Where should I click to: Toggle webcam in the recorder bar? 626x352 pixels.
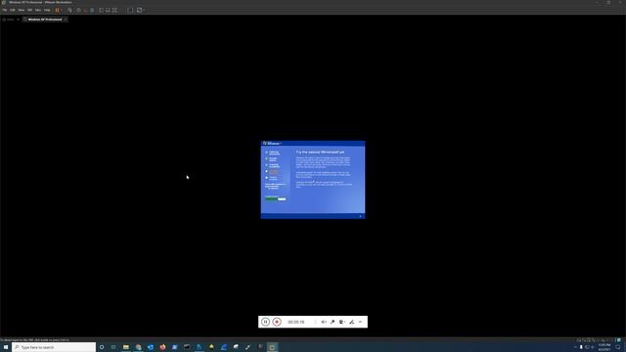pos(341,322)
